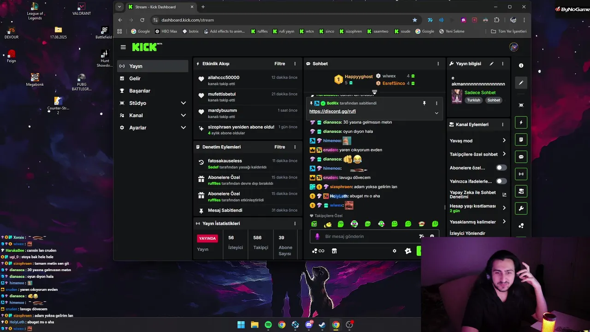Viewport: 590px width, 332px height.
Task: Open the discord.gg/rufi link
Action: (x=332, y=111)
